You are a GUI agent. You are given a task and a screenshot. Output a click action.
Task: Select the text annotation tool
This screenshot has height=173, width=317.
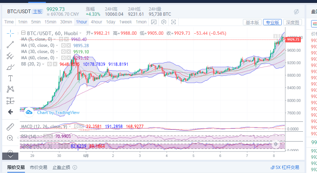point(10,78)
